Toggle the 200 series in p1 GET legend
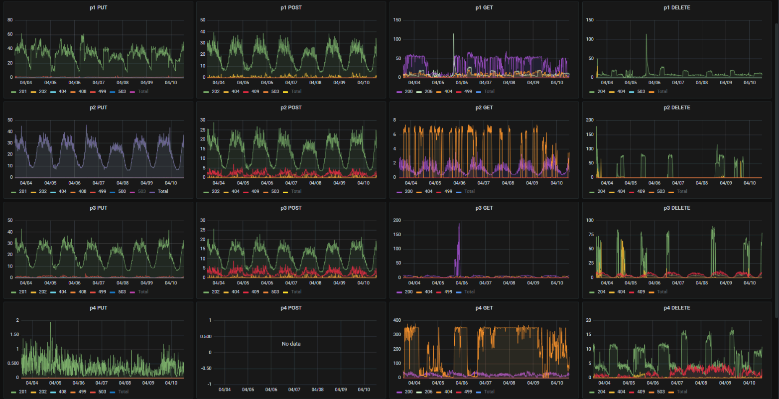Image resolution: width=779 pixels, height=399 pixels. tap(408, 92)
